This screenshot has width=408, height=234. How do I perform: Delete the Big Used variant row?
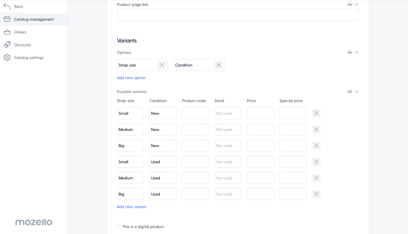[x=317, y=194]
